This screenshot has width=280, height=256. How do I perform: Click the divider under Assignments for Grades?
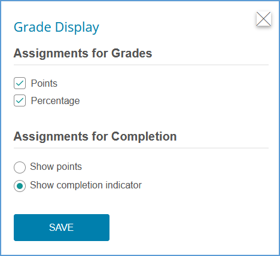coord(141,65)
